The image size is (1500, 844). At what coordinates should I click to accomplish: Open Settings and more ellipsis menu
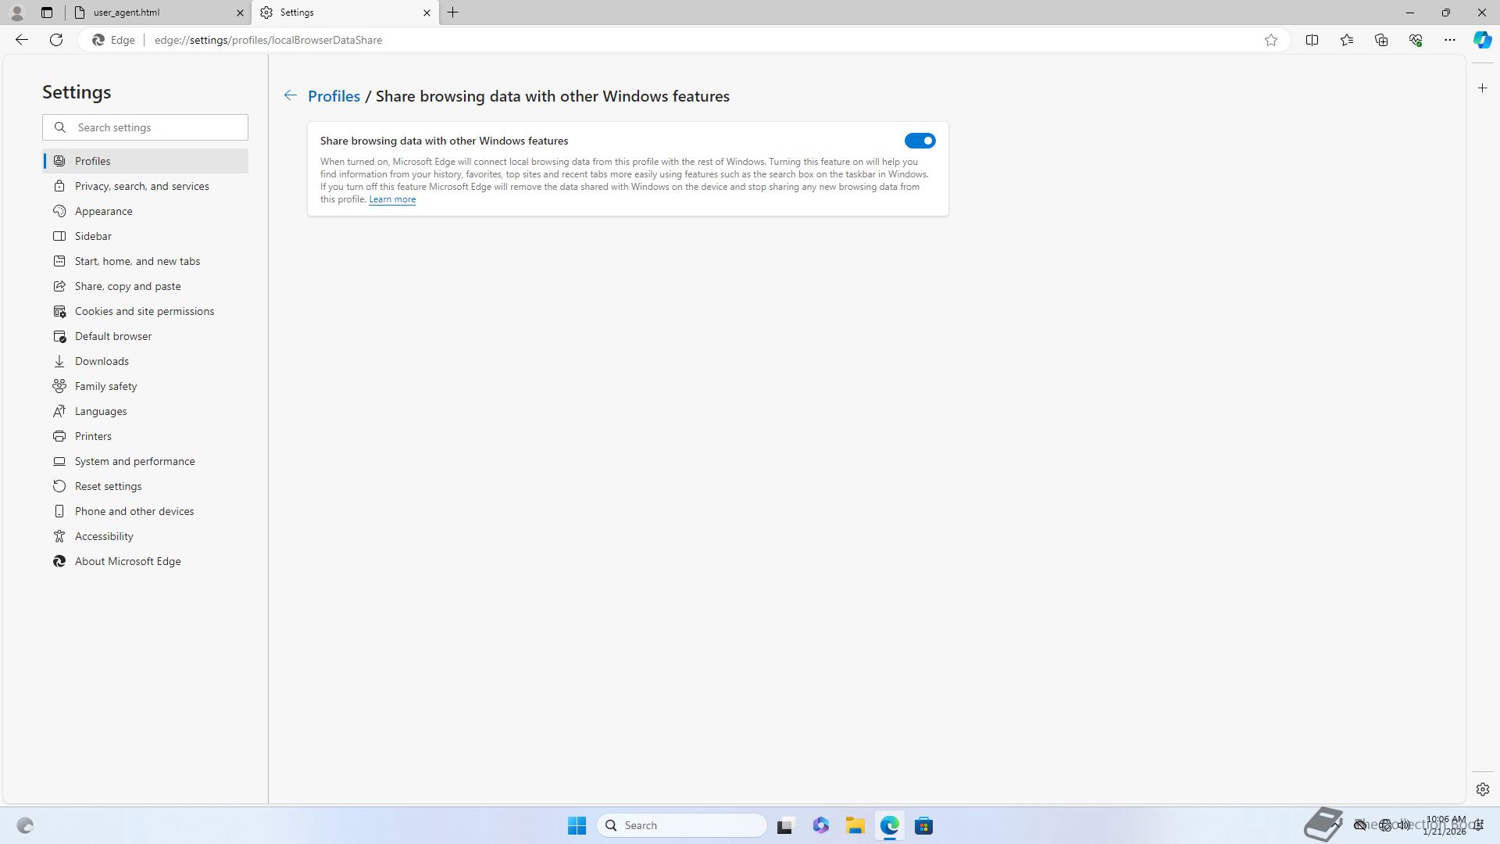coord(1449,40)
